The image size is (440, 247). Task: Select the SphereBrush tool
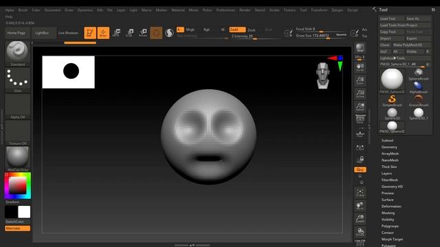pos(419,75)
